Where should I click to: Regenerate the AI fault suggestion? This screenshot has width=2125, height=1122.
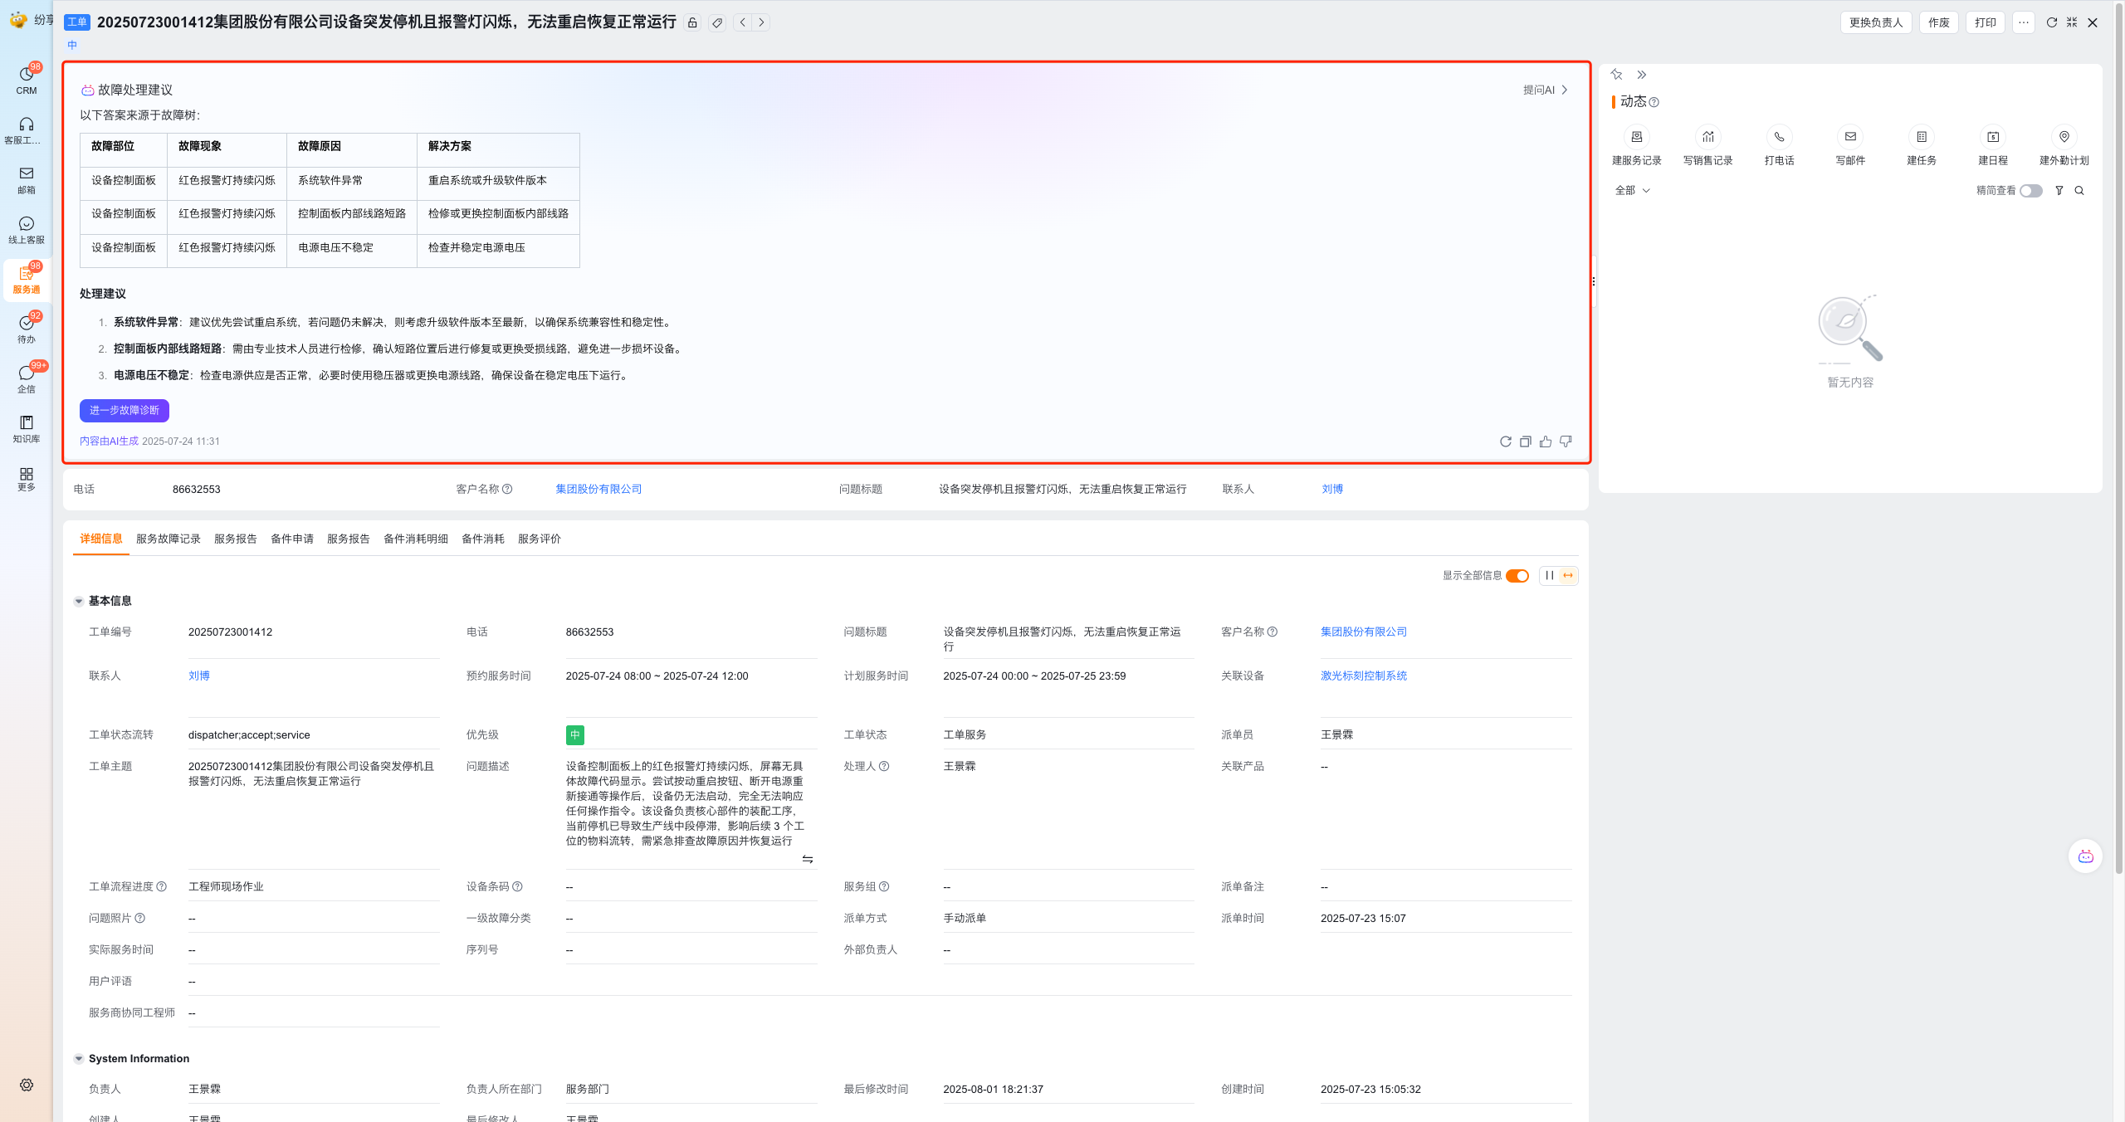pos(1505,441)
